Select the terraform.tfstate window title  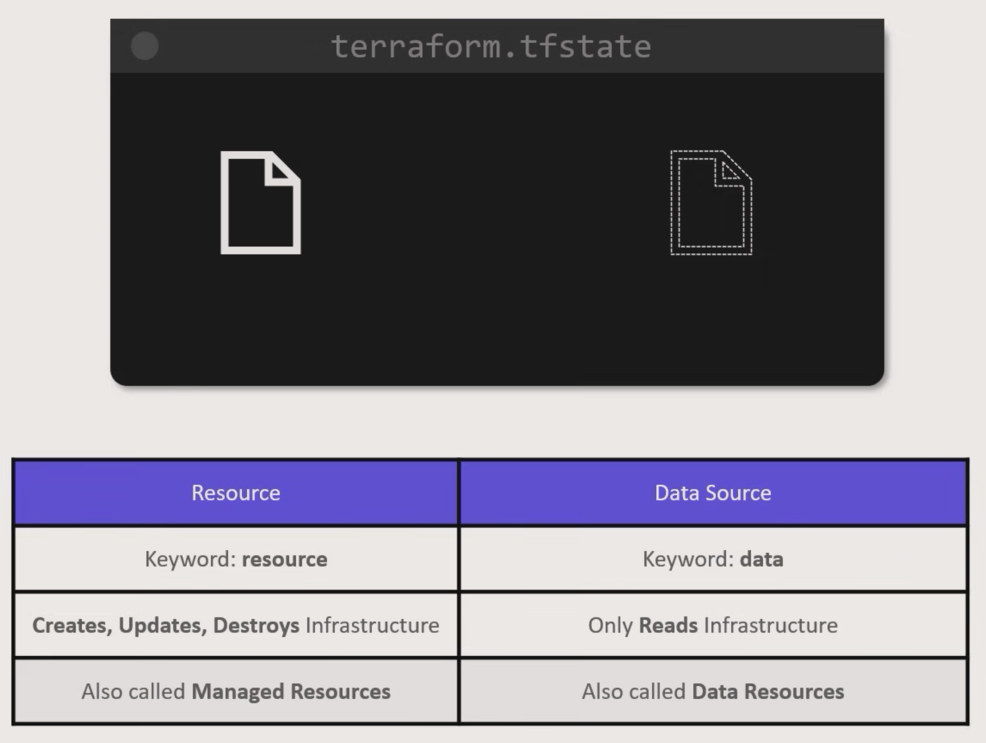(491, 46)
